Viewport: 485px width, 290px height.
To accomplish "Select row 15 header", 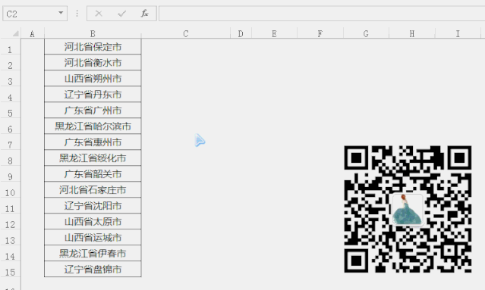I will (10, 270).
